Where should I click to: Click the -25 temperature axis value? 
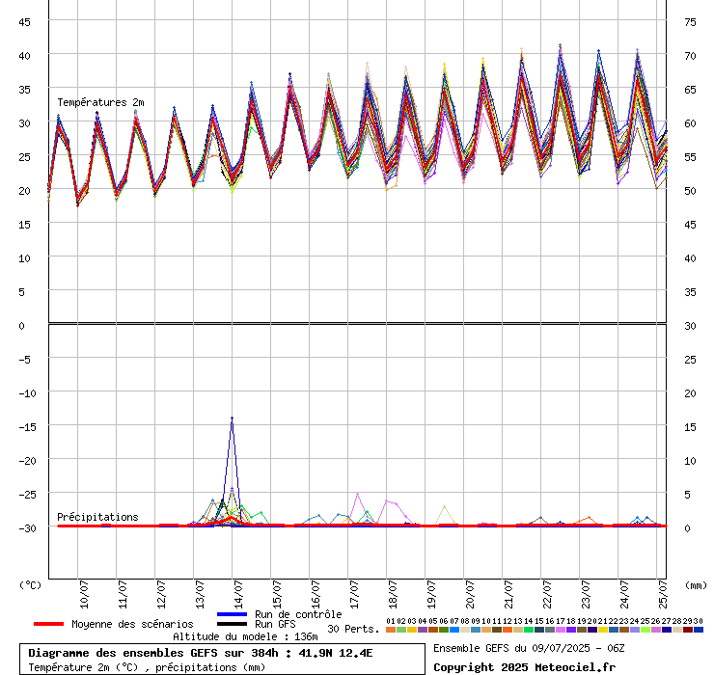(27, 495)
